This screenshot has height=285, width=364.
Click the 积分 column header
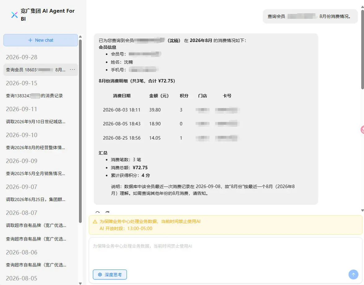point(184,96)
